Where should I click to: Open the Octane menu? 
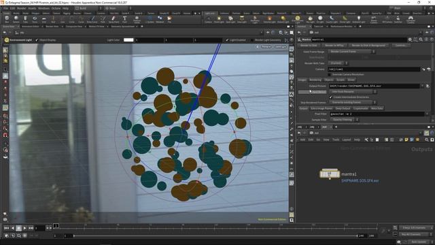coord(56,8)
